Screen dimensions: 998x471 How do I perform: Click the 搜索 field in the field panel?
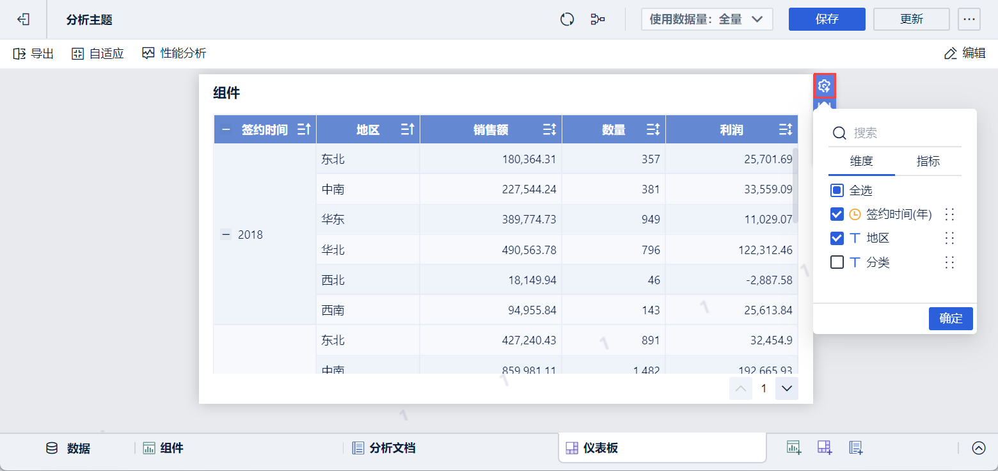[895, 133]
